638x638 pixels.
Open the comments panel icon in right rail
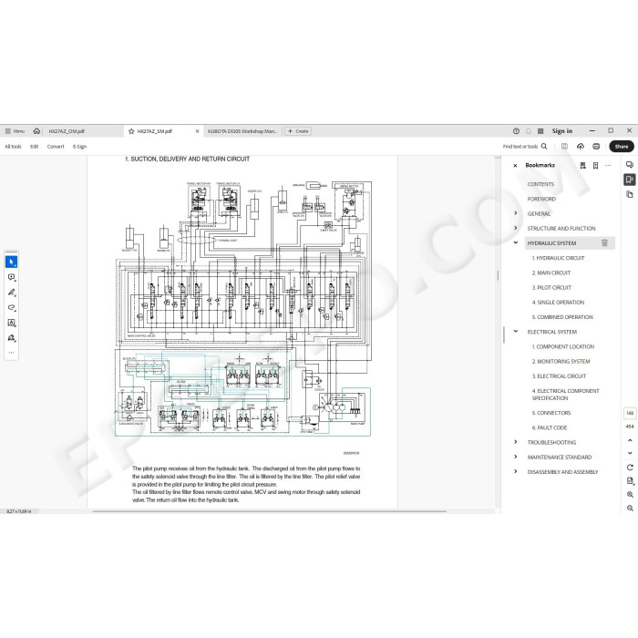tap(630, 165)
